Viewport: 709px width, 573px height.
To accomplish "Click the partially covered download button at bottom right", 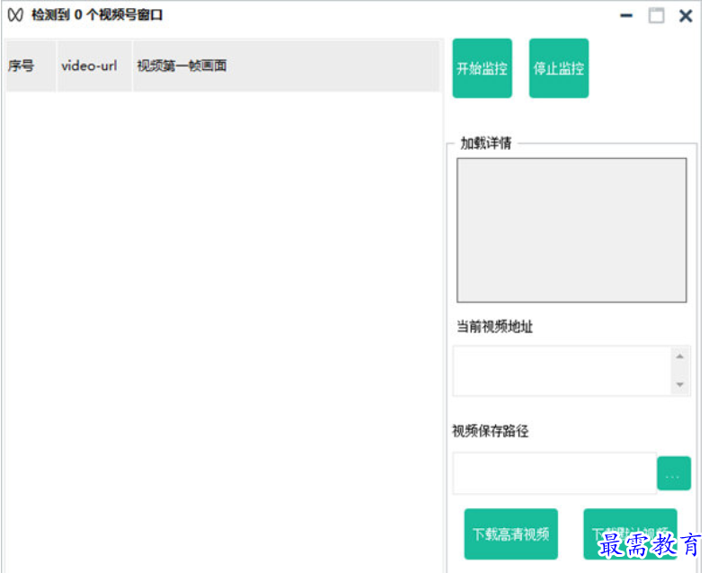I will click(x=630, y=534).
